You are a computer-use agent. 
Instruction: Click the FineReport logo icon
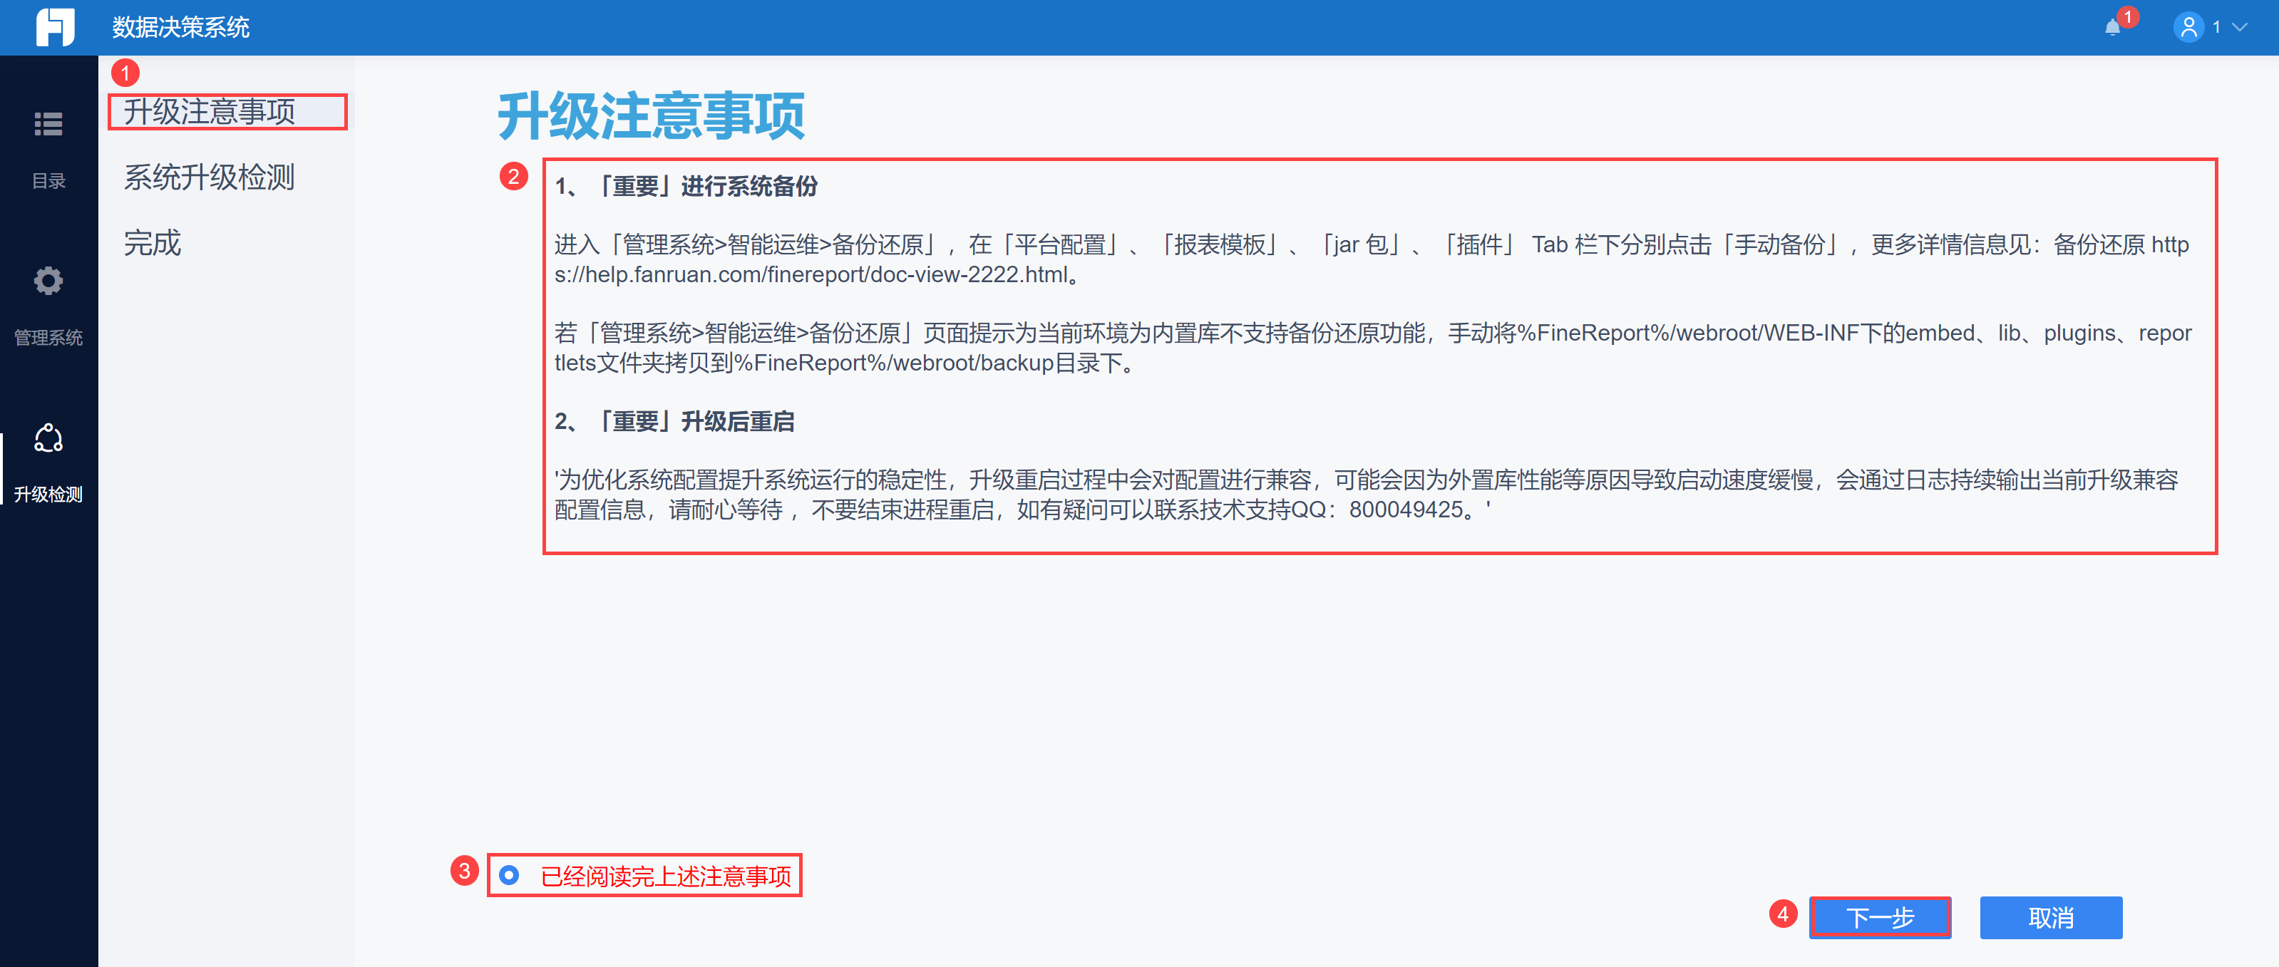pyautogui.click(x=55, y=27)
